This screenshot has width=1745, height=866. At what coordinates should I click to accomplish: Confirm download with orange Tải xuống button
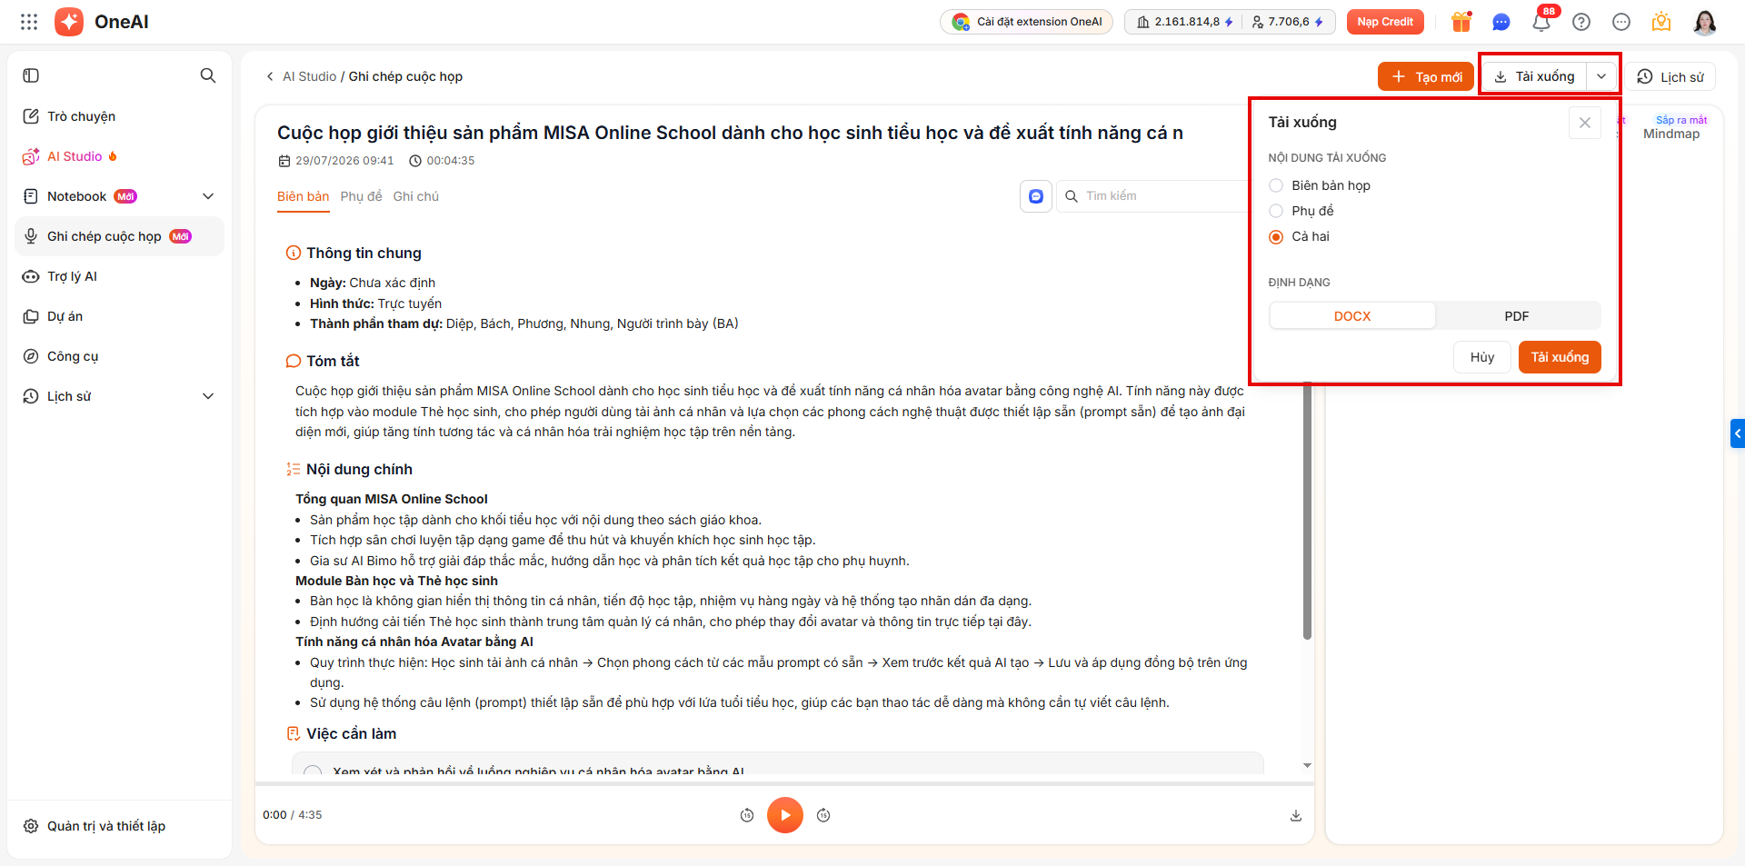(x=1560, y=357)
